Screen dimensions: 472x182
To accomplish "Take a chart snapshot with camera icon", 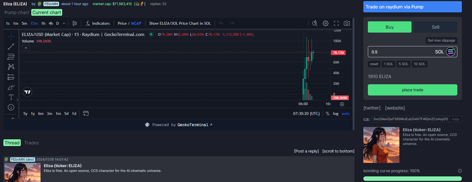I will tap(347, 23).
